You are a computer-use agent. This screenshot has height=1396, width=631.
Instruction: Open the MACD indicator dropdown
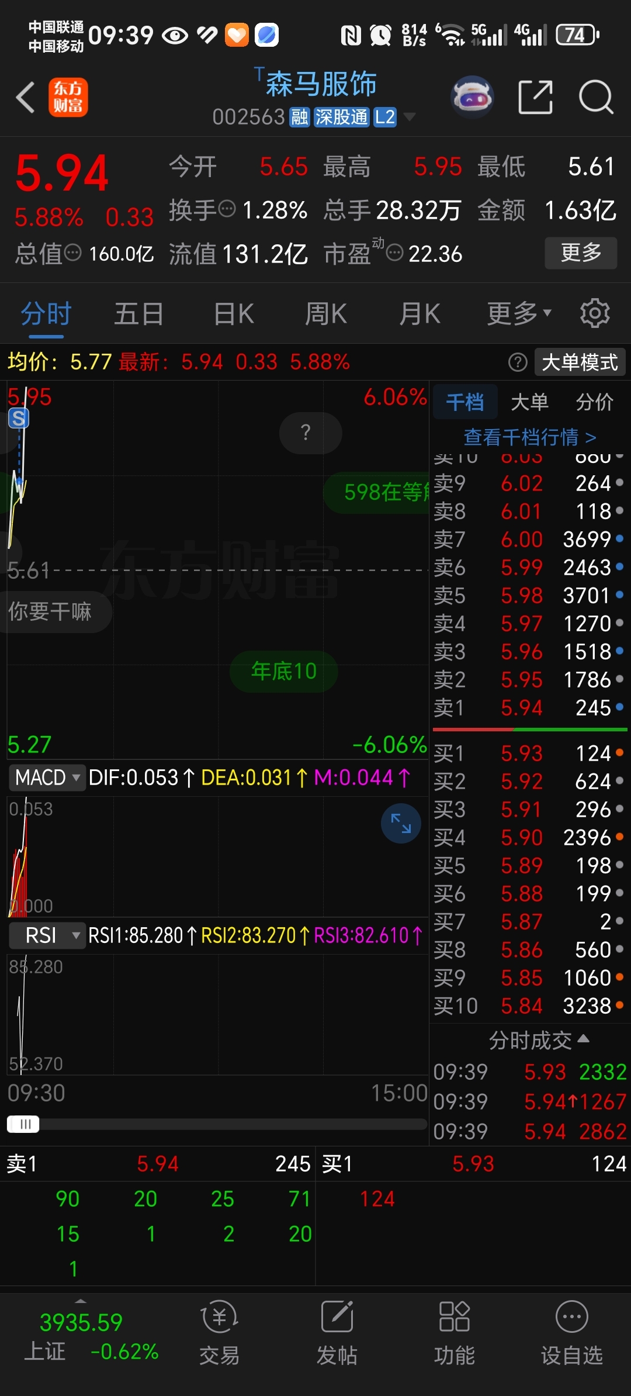point(47,778)
